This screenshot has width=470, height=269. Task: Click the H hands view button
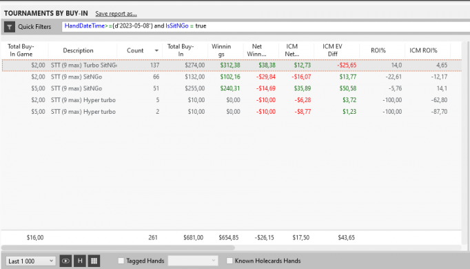point(80,261)
